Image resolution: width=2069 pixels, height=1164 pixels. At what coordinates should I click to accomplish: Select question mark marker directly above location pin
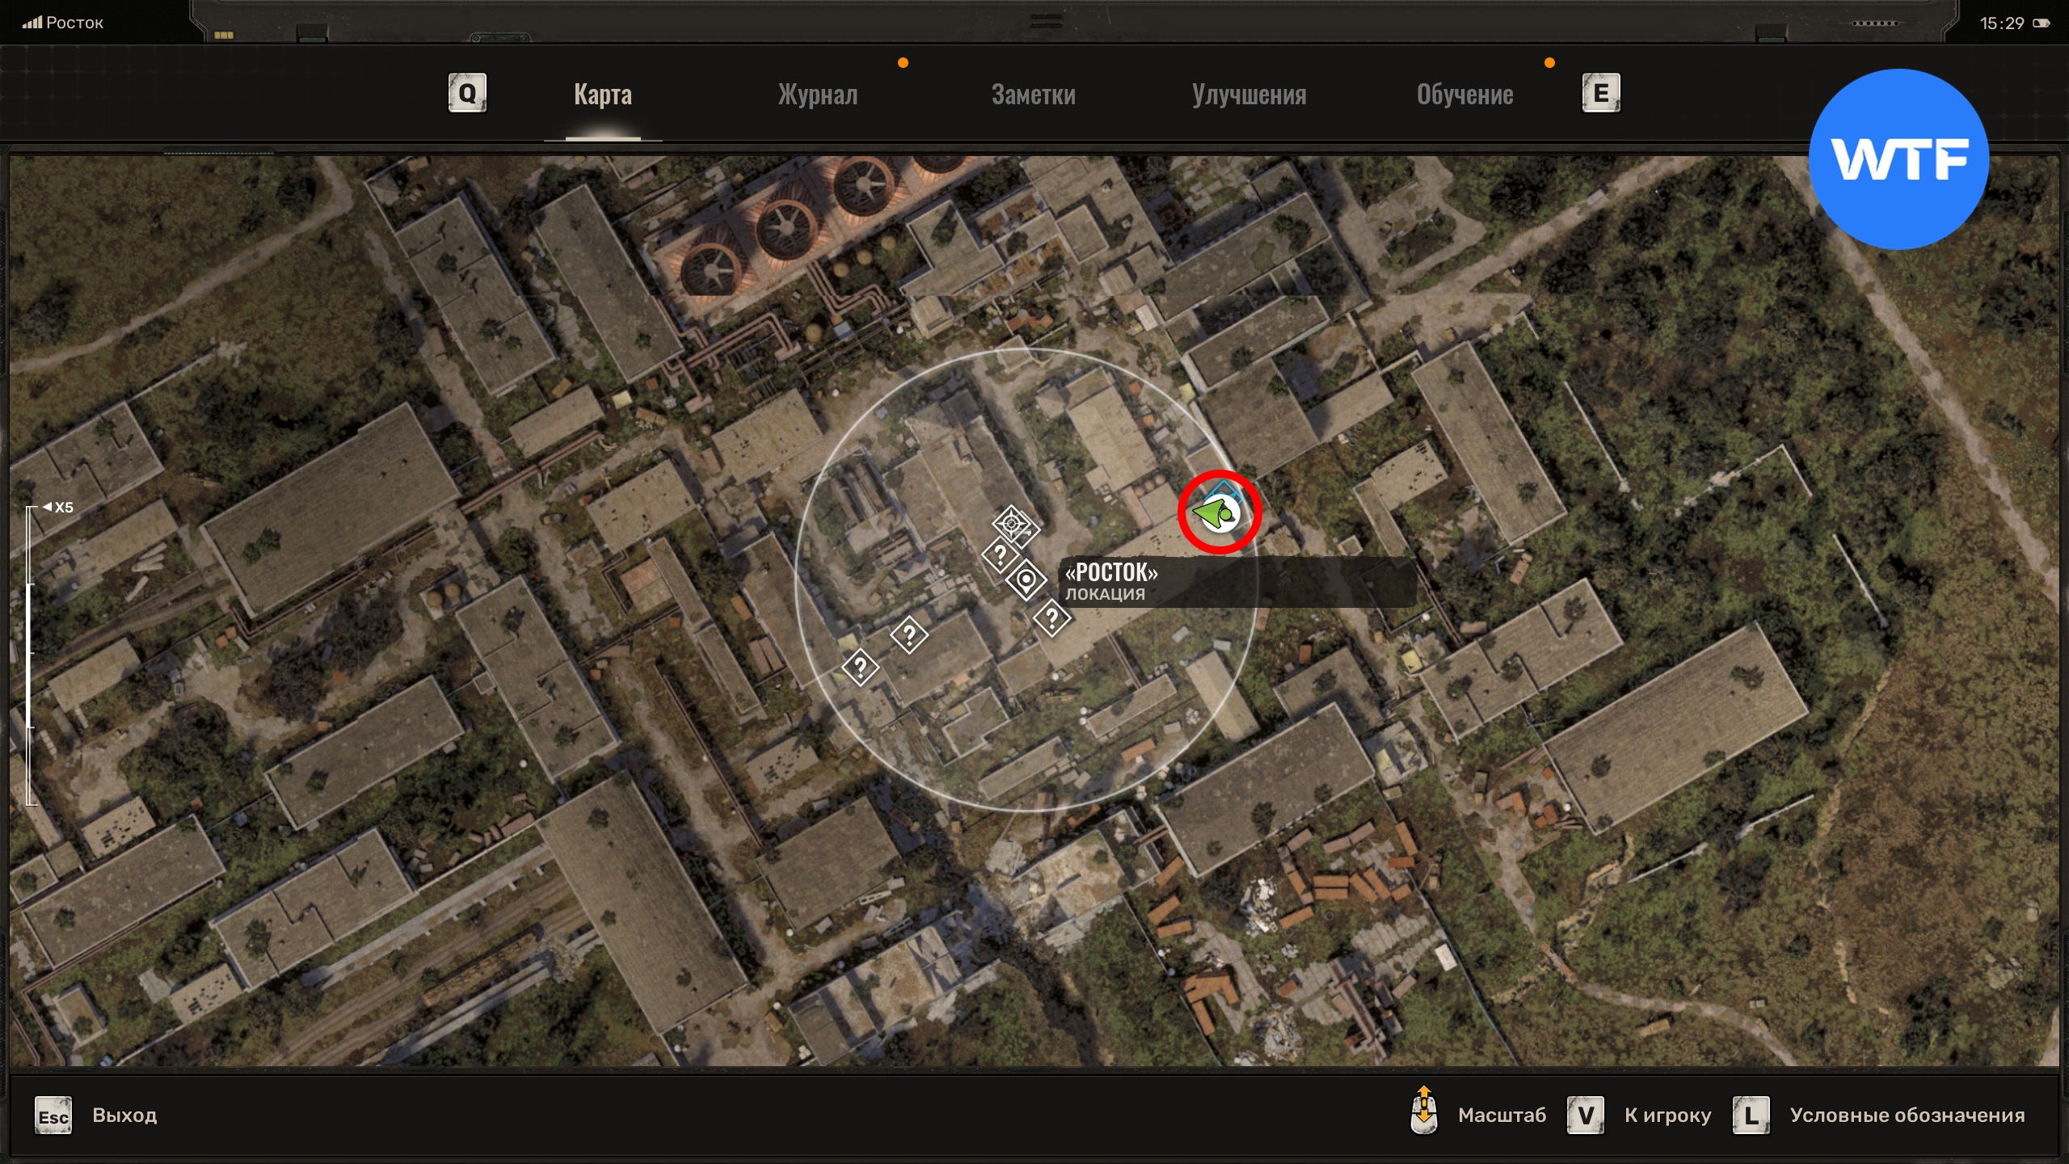tap(1000, 555)
